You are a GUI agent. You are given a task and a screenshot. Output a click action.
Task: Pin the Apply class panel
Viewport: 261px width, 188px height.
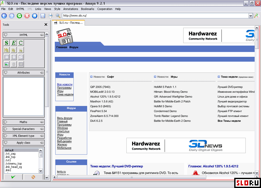coord(42,143)
